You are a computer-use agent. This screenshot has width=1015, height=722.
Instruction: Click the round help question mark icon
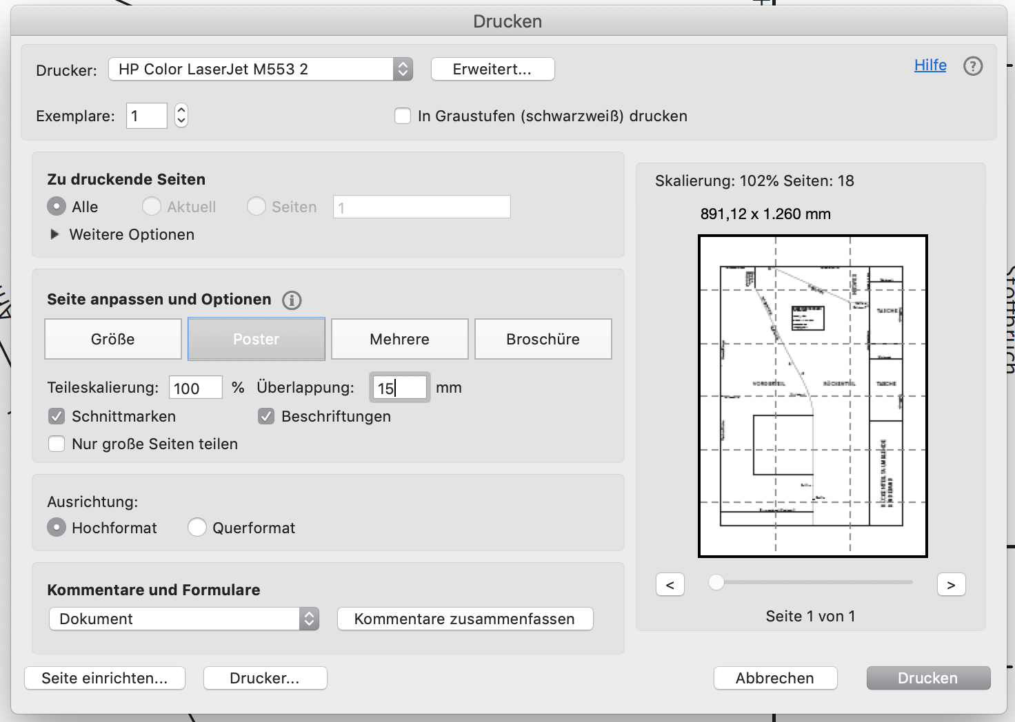click(x=973, y=66)
